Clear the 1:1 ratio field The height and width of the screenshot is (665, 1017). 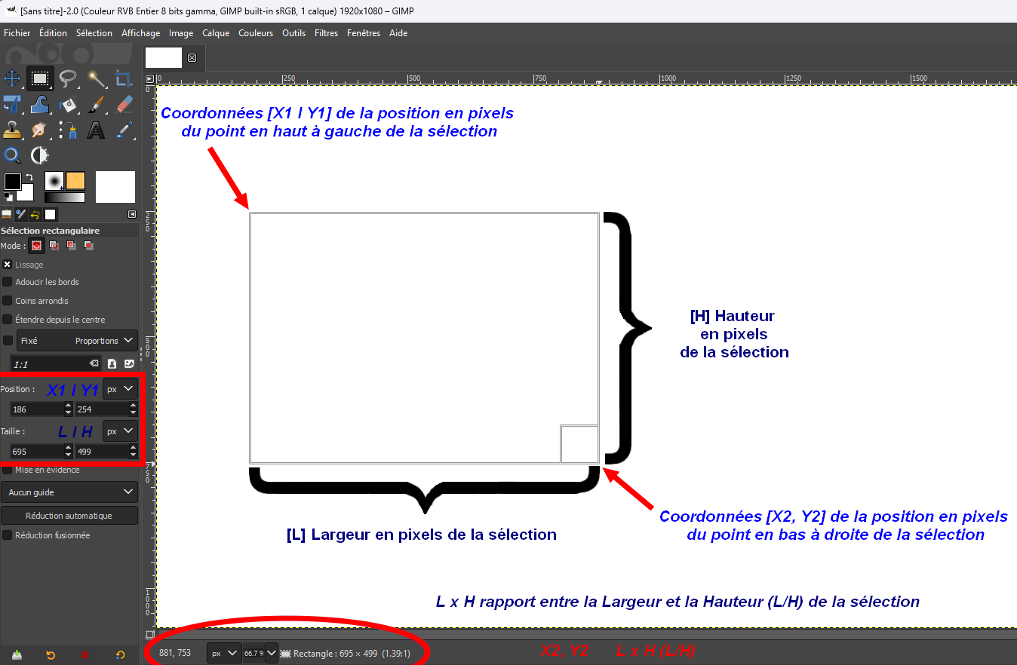(94, 363)
